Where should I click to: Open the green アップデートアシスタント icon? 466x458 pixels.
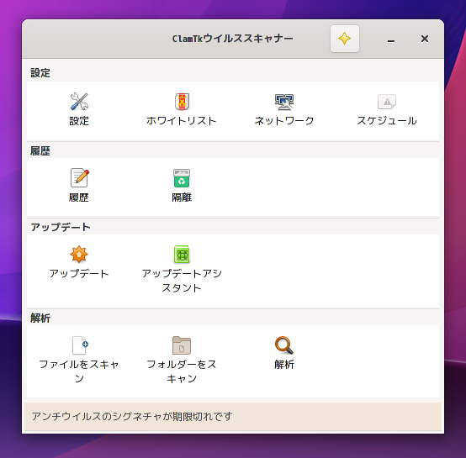182,254
